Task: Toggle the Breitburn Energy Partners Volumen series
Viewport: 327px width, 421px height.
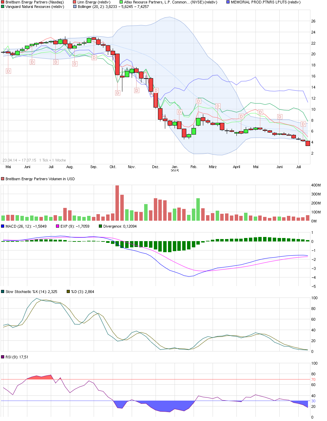Action: [3, 179]
